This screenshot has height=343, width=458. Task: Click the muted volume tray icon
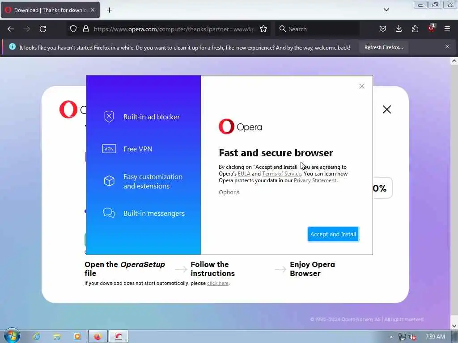tap(413, 337)
